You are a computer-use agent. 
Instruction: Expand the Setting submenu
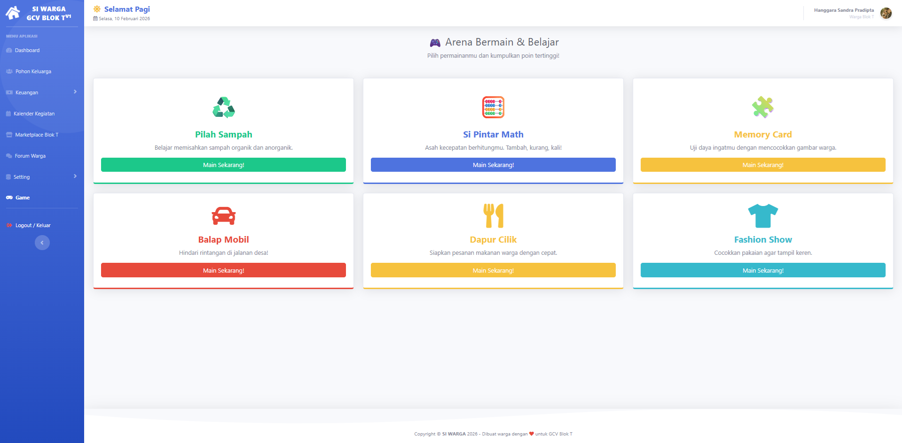point(75,176)
